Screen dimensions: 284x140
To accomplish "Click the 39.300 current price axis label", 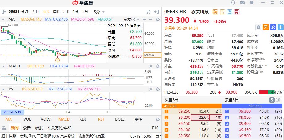I will [x=152, y=55].
